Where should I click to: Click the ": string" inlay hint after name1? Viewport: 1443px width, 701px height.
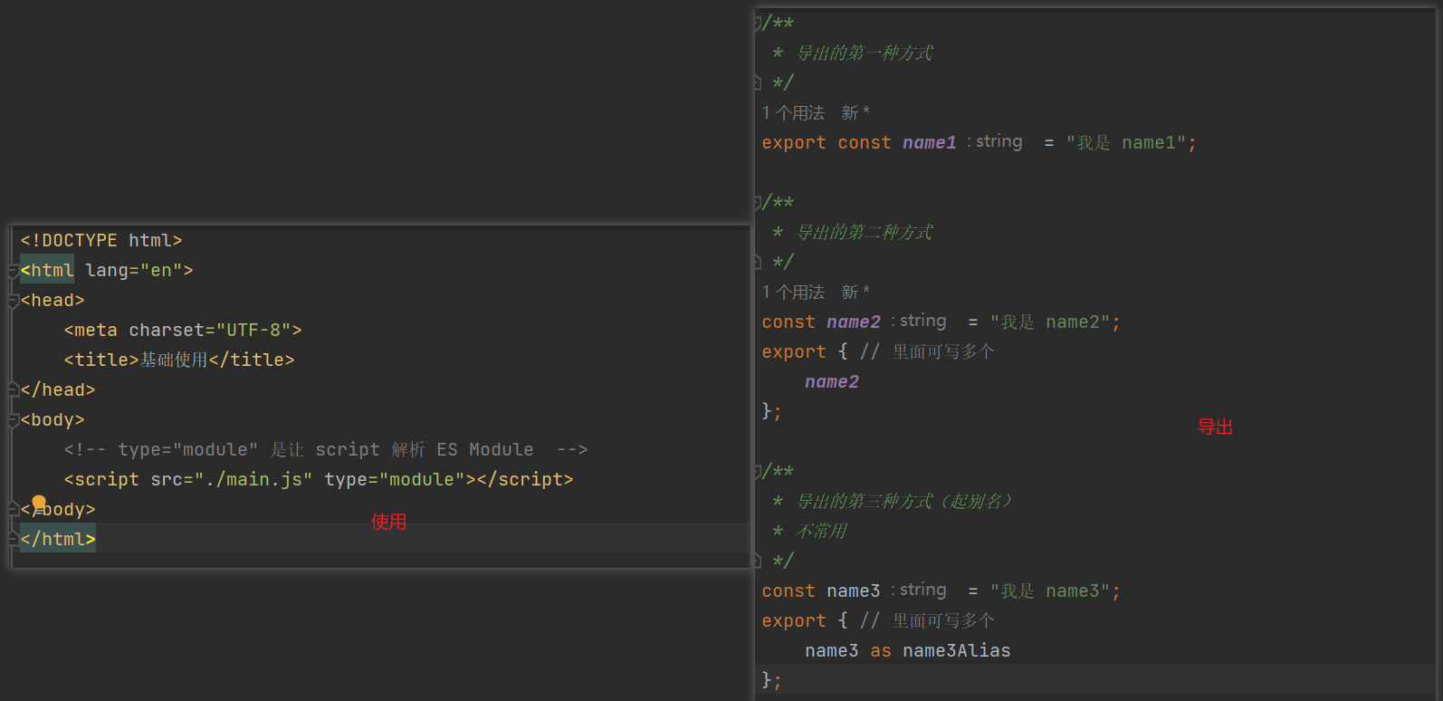coord(994,141)
